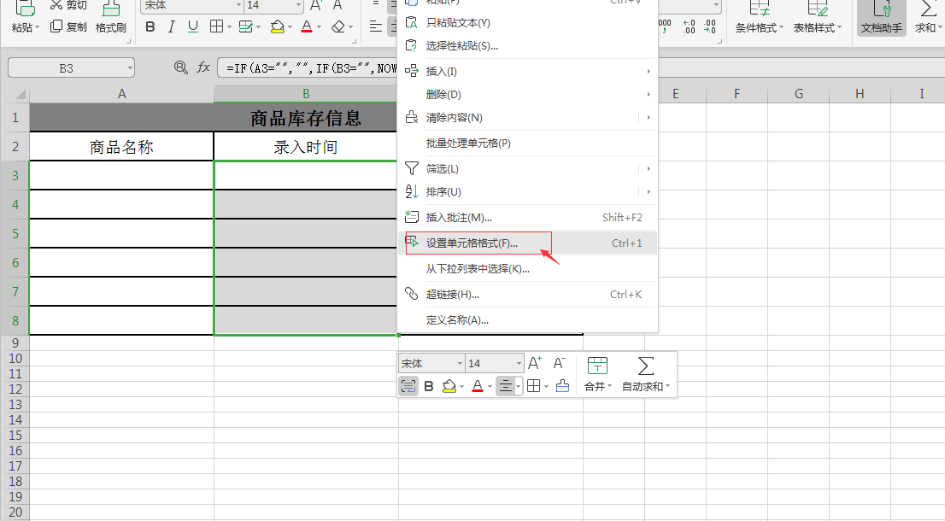The width and height of the screenshot is (945, 521).
Task: Open the Conditional Formatting (条件格式) menu
Action: 760,17
